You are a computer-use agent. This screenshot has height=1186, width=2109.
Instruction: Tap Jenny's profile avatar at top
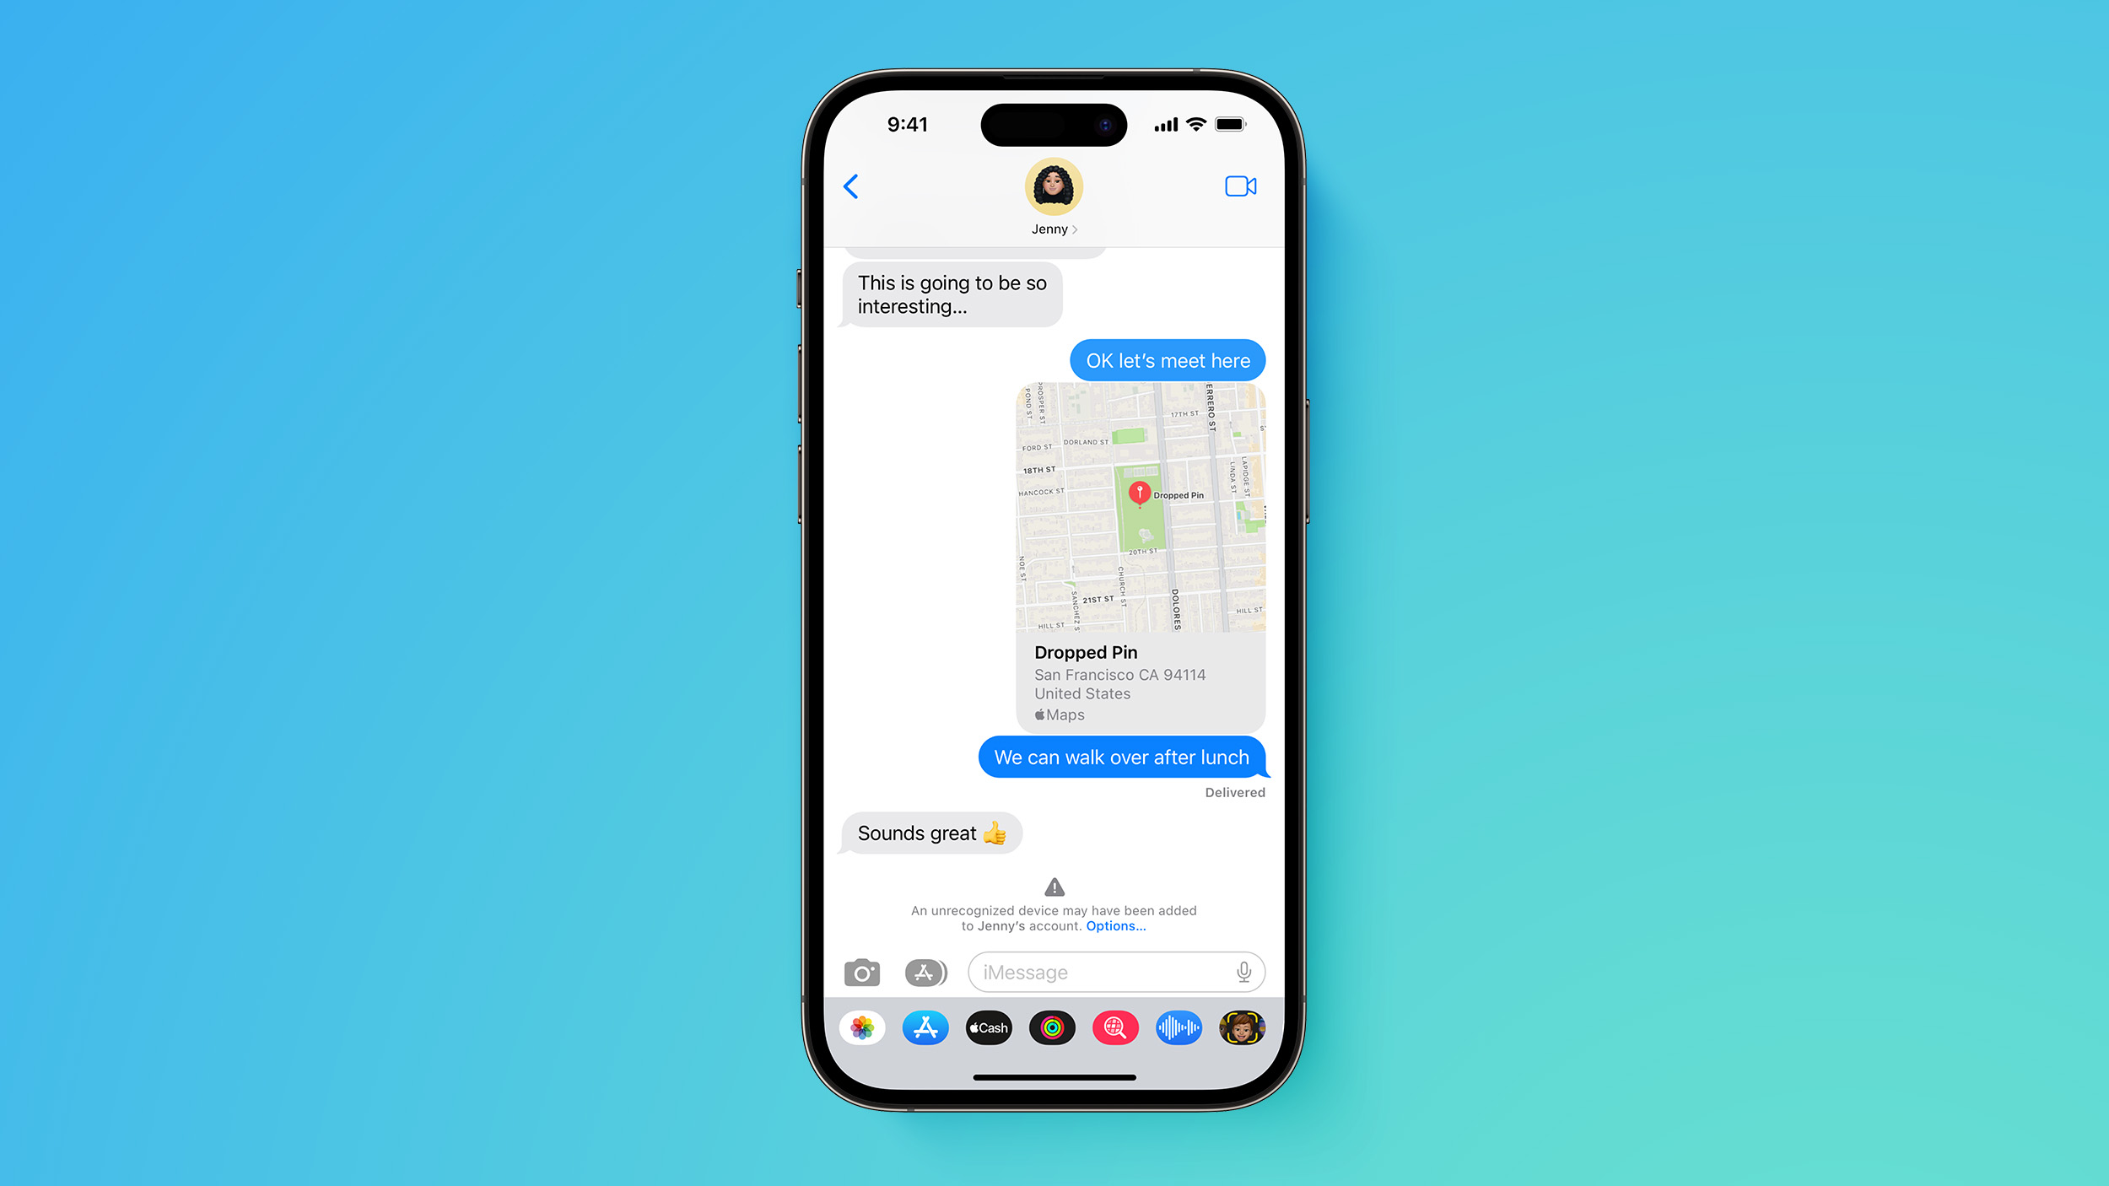(1053, 186)
